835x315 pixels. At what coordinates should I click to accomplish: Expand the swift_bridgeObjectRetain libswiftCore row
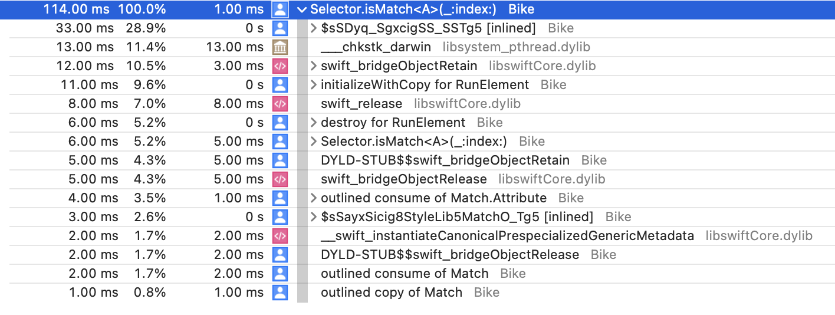(x=314, y=66)
